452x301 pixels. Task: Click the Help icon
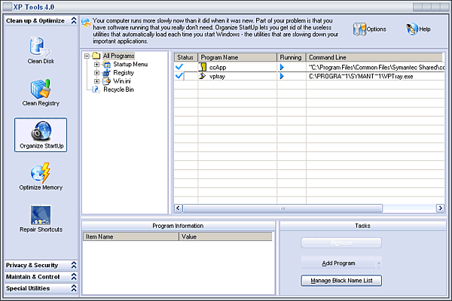tap(412, 29)
